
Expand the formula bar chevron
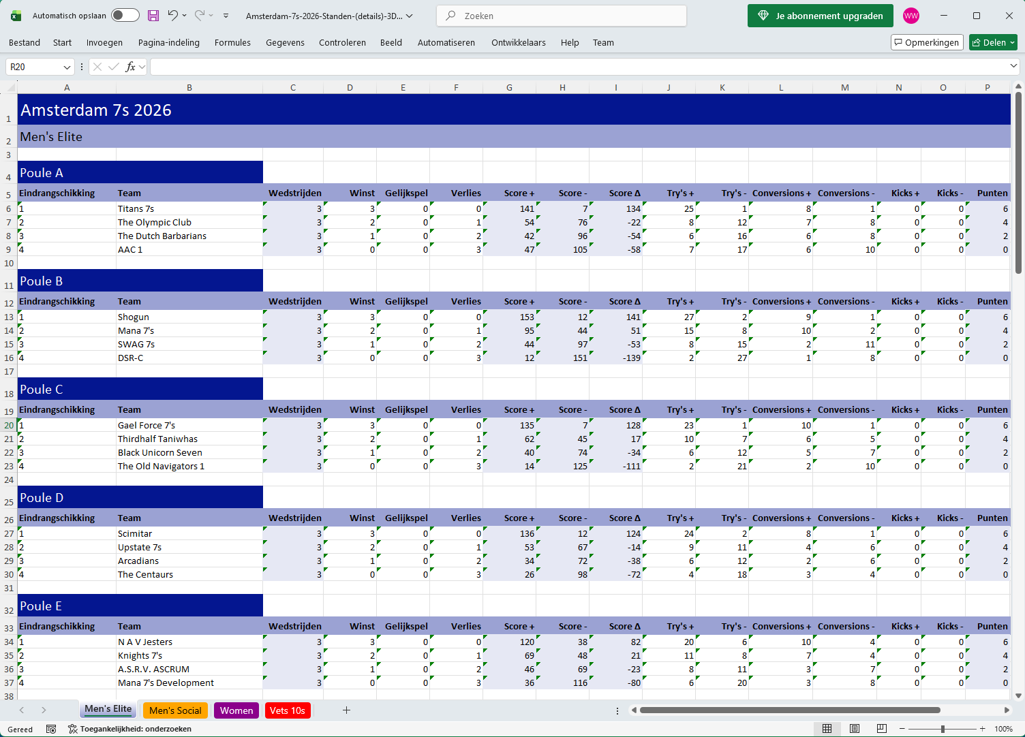click(1013, 66)
